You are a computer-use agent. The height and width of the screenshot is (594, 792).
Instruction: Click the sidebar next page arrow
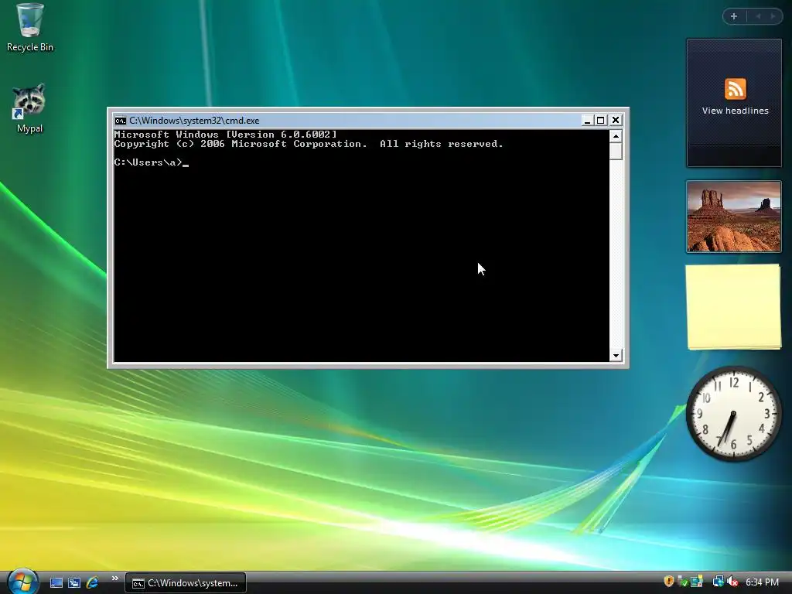[773, 16]
